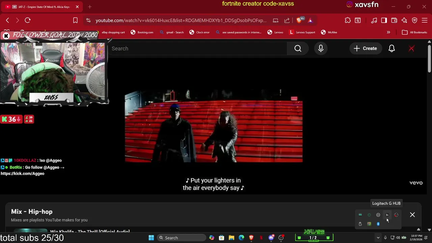Open the All Bookmarks folder
Viewport: 432px width, 243px height.
click(x=414, y=32)
